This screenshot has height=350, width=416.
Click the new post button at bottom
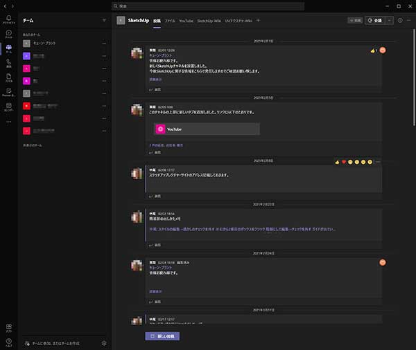click(162, 336)
